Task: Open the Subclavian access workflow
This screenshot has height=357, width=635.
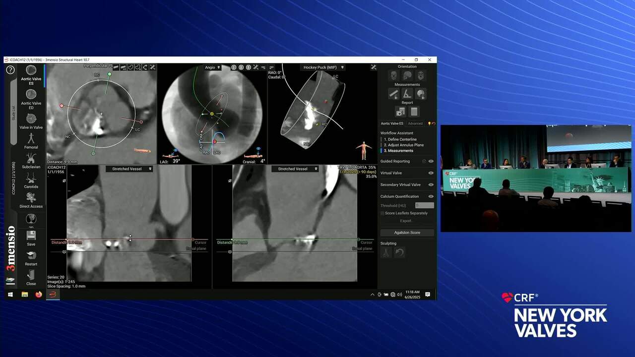Action: (x=31, y=161)
